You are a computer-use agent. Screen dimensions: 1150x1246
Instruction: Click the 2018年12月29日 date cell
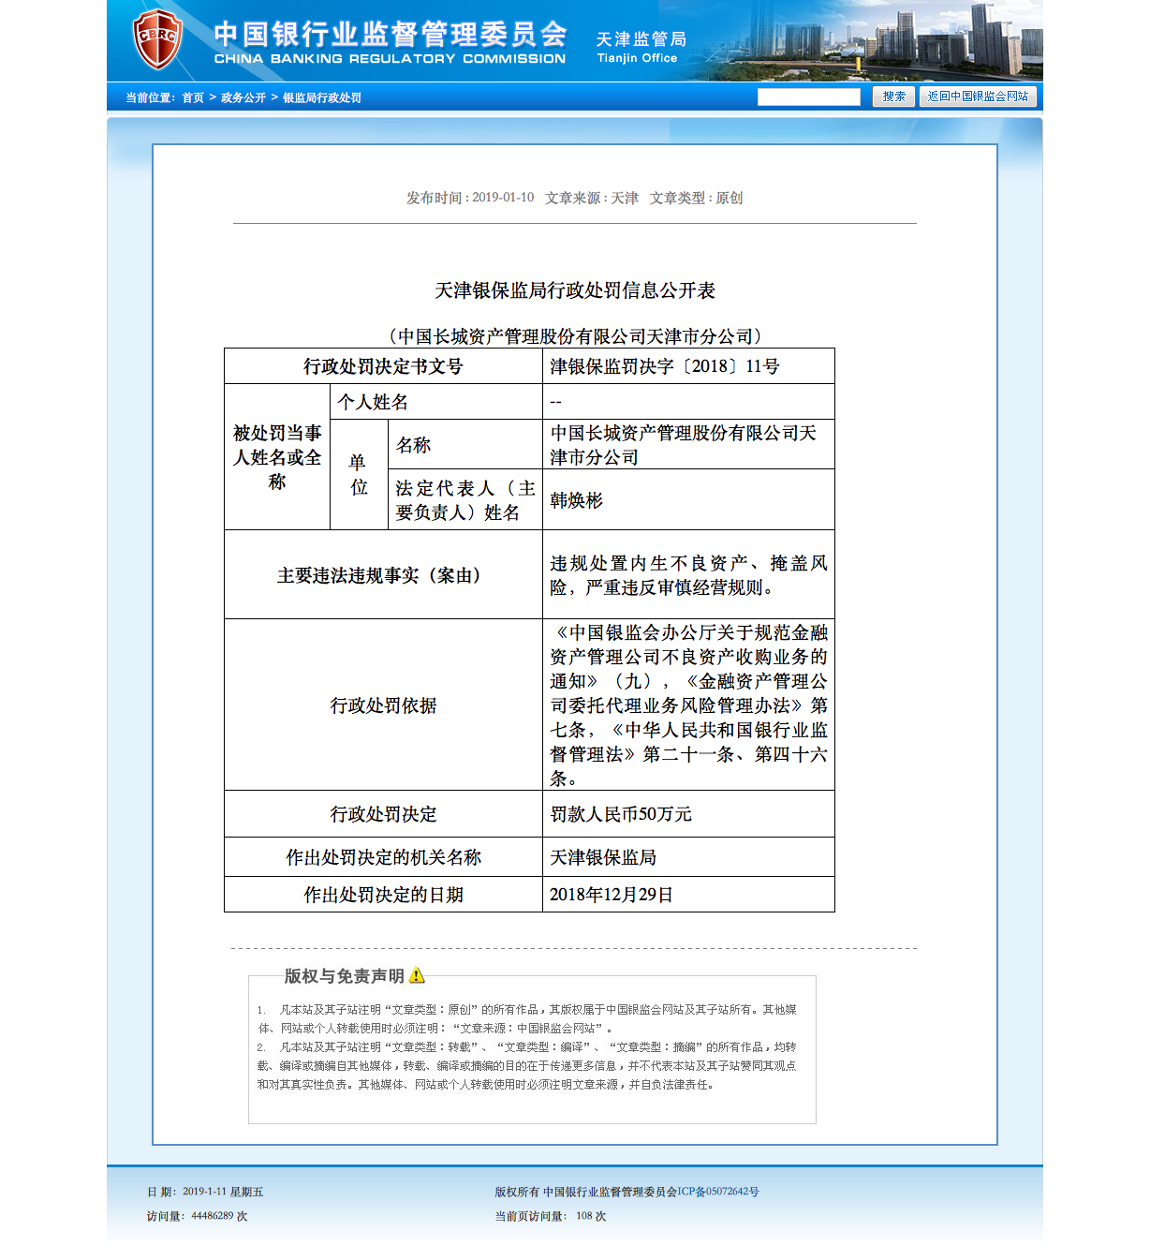(688, 895)
